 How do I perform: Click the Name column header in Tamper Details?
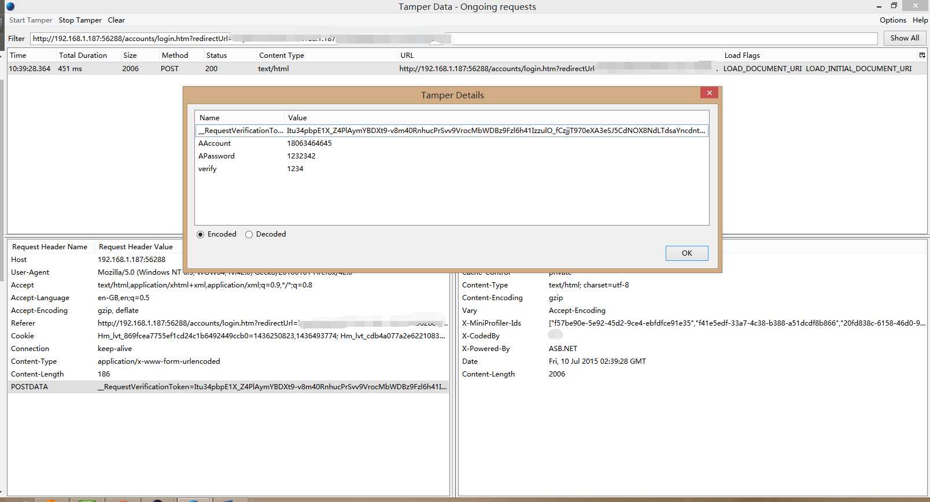click(x=239, y=117)
